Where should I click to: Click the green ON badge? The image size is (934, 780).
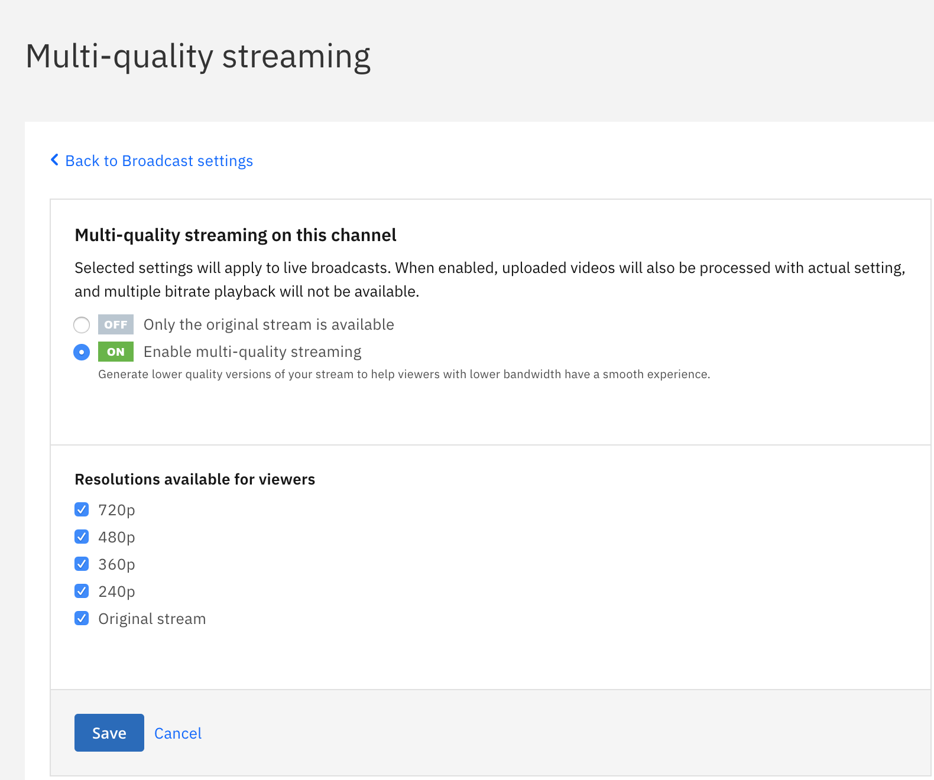116,352
